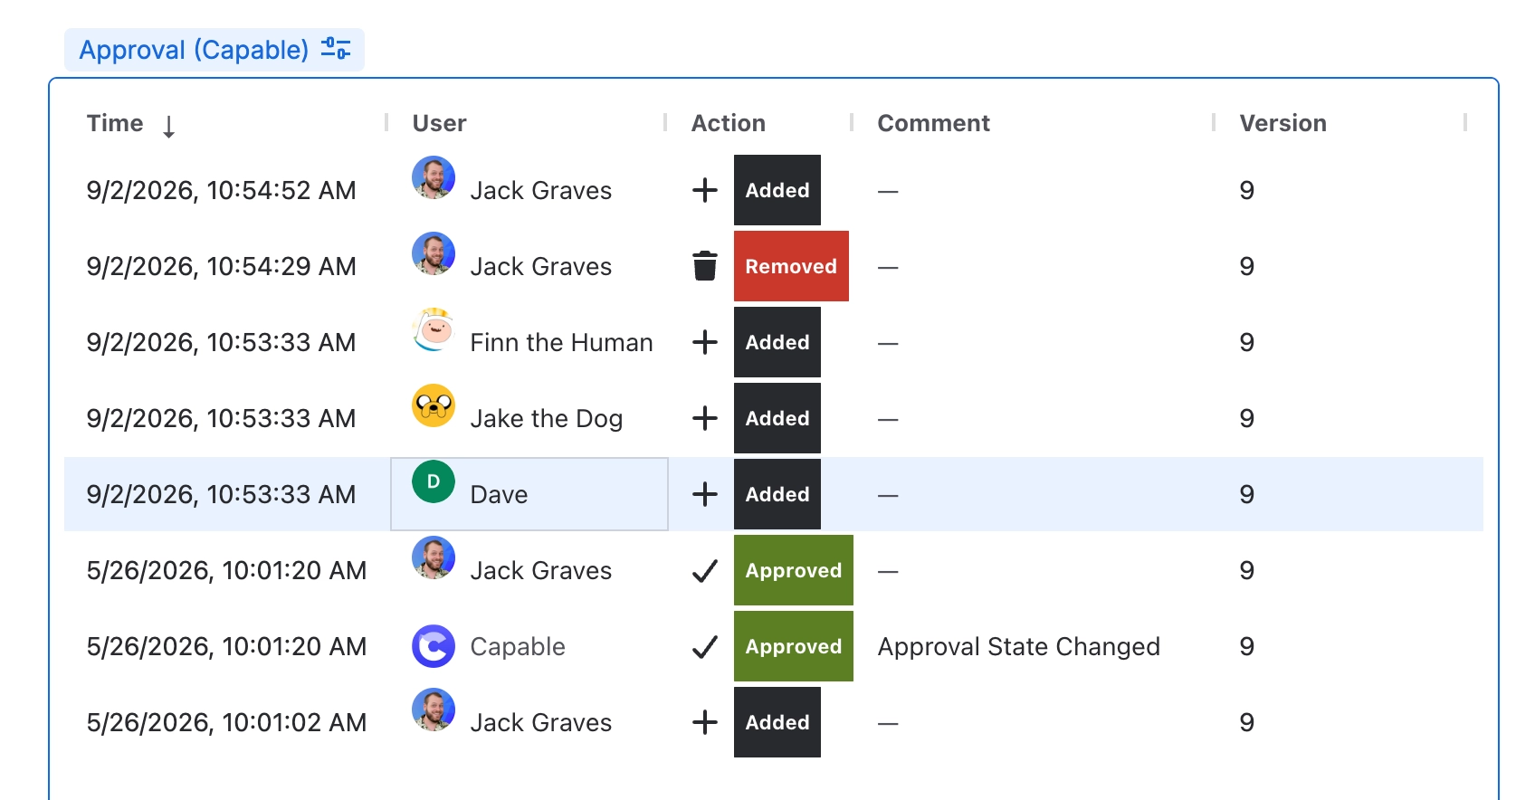Viewport: 1535px width, 800px height.
Task: Select the 'Jake the Dog' user name
Action: [x=546, y=418]
